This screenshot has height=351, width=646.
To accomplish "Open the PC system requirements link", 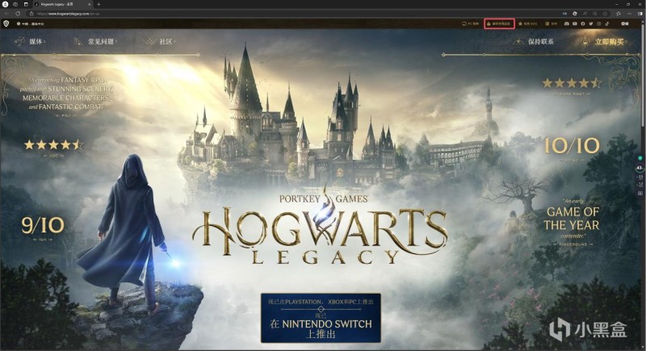I will [470, 24].
